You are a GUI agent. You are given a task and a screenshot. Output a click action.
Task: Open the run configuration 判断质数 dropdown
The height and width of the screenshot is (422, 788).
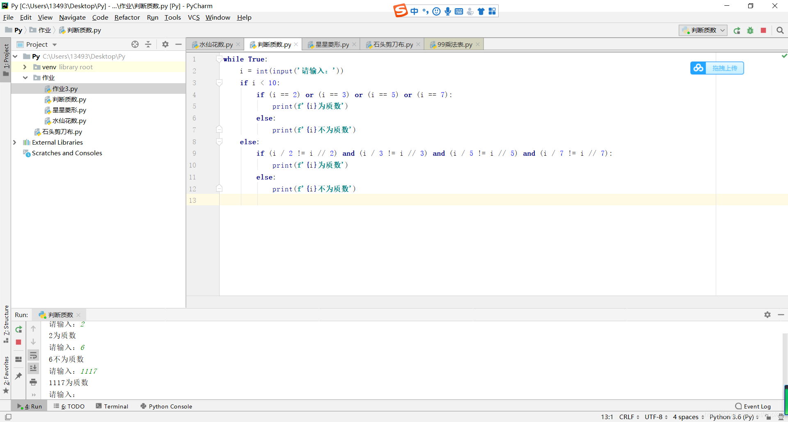pos(703,30)
